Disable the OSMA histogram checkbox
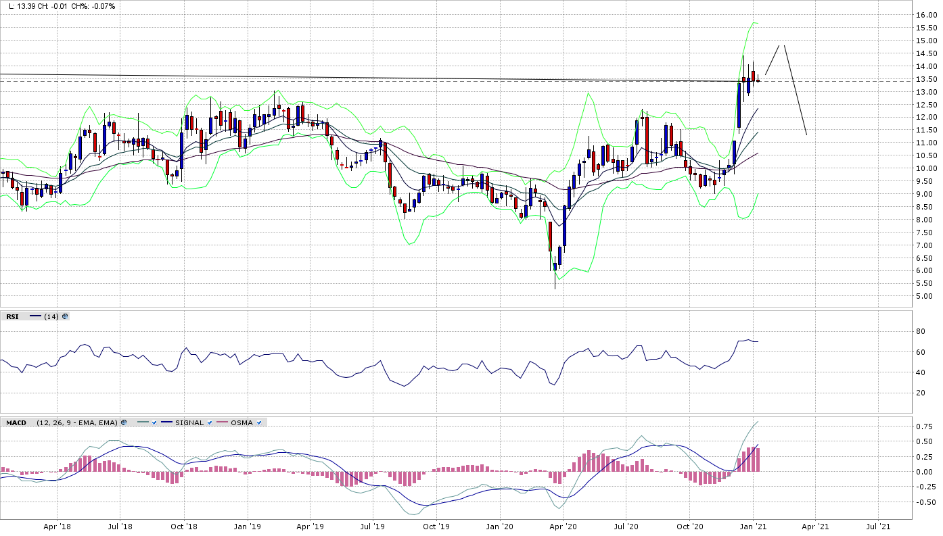The image size is (943, 536). click(x=259, y=422)
